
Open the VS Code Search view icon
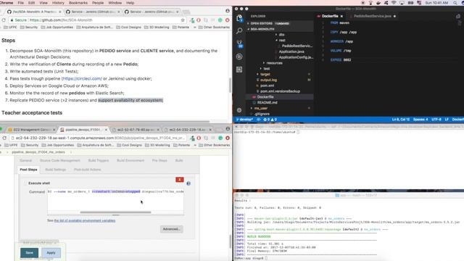tap(239, 30)
